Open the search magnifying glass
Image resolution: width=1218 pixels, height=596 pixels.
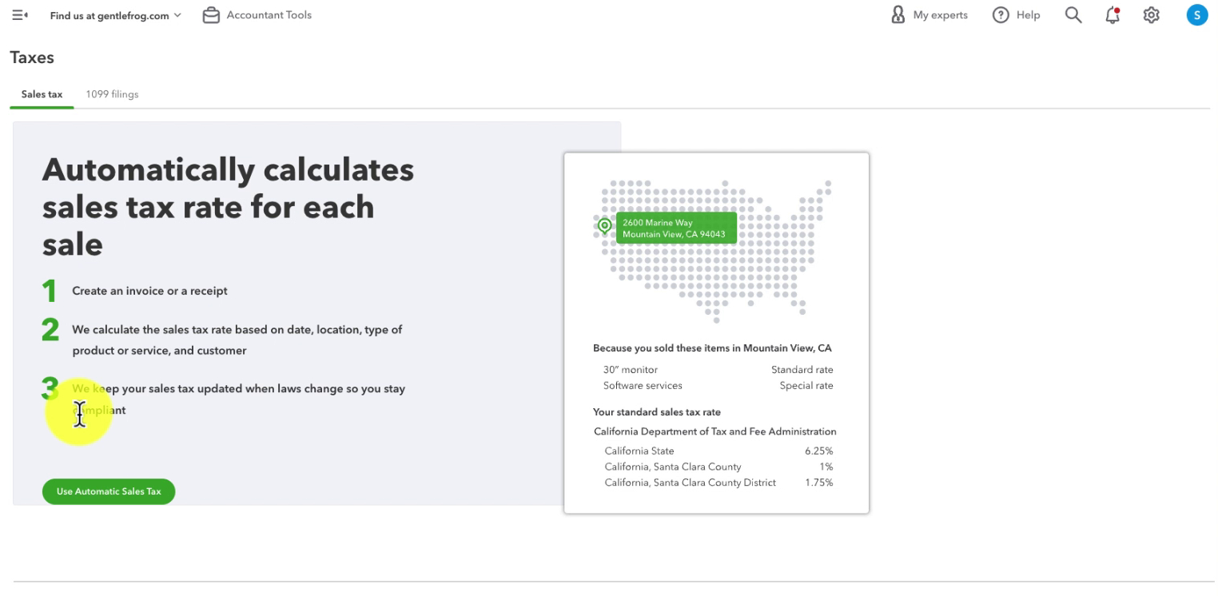click(x=1073, y=15)
